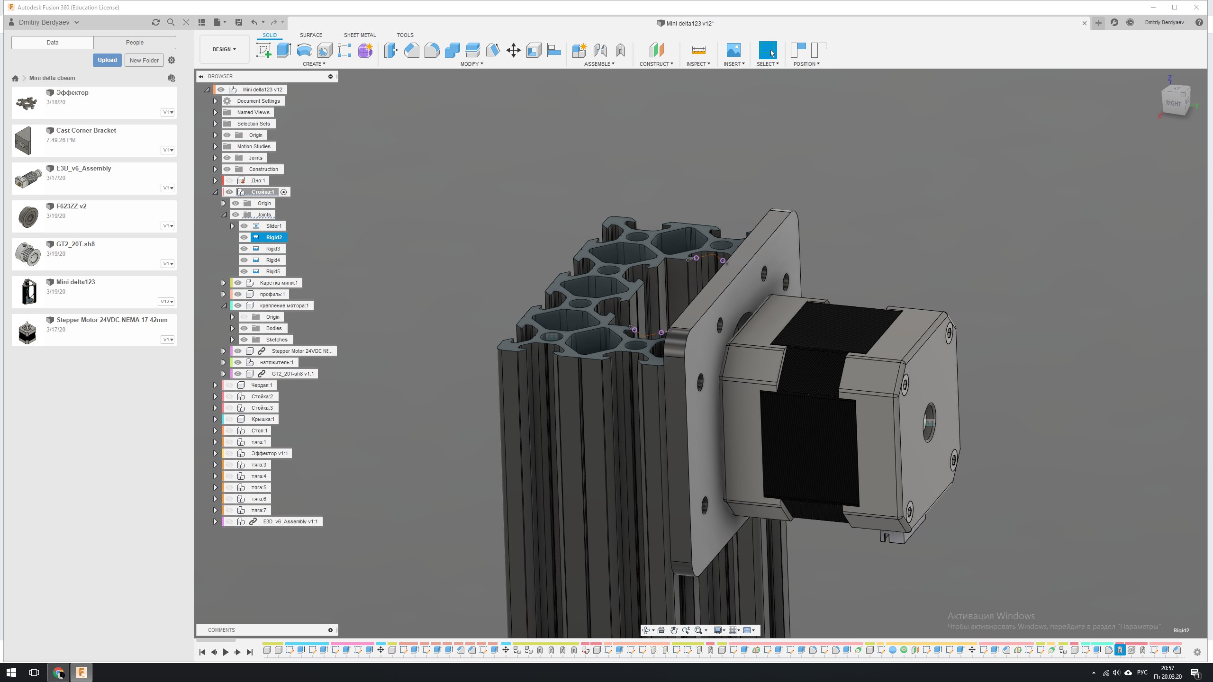Select the Hole tool

[325, 50]
